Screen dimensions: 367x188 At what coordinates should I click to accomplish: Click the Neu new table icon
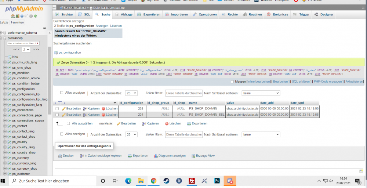tap(10, 57)
